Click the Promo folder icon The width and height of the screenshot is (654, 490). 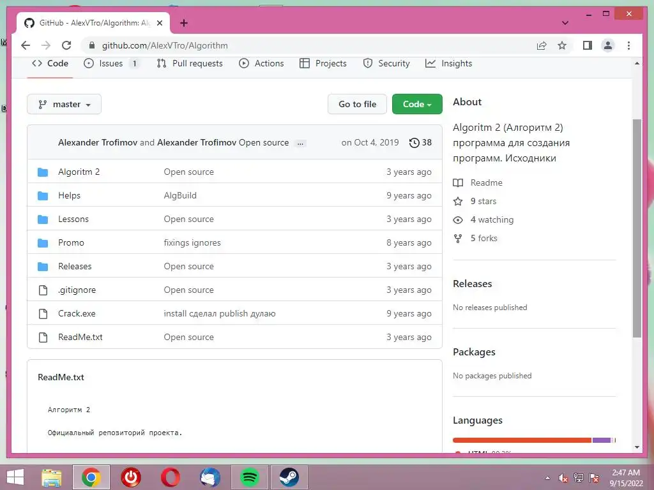click(43, 243)
